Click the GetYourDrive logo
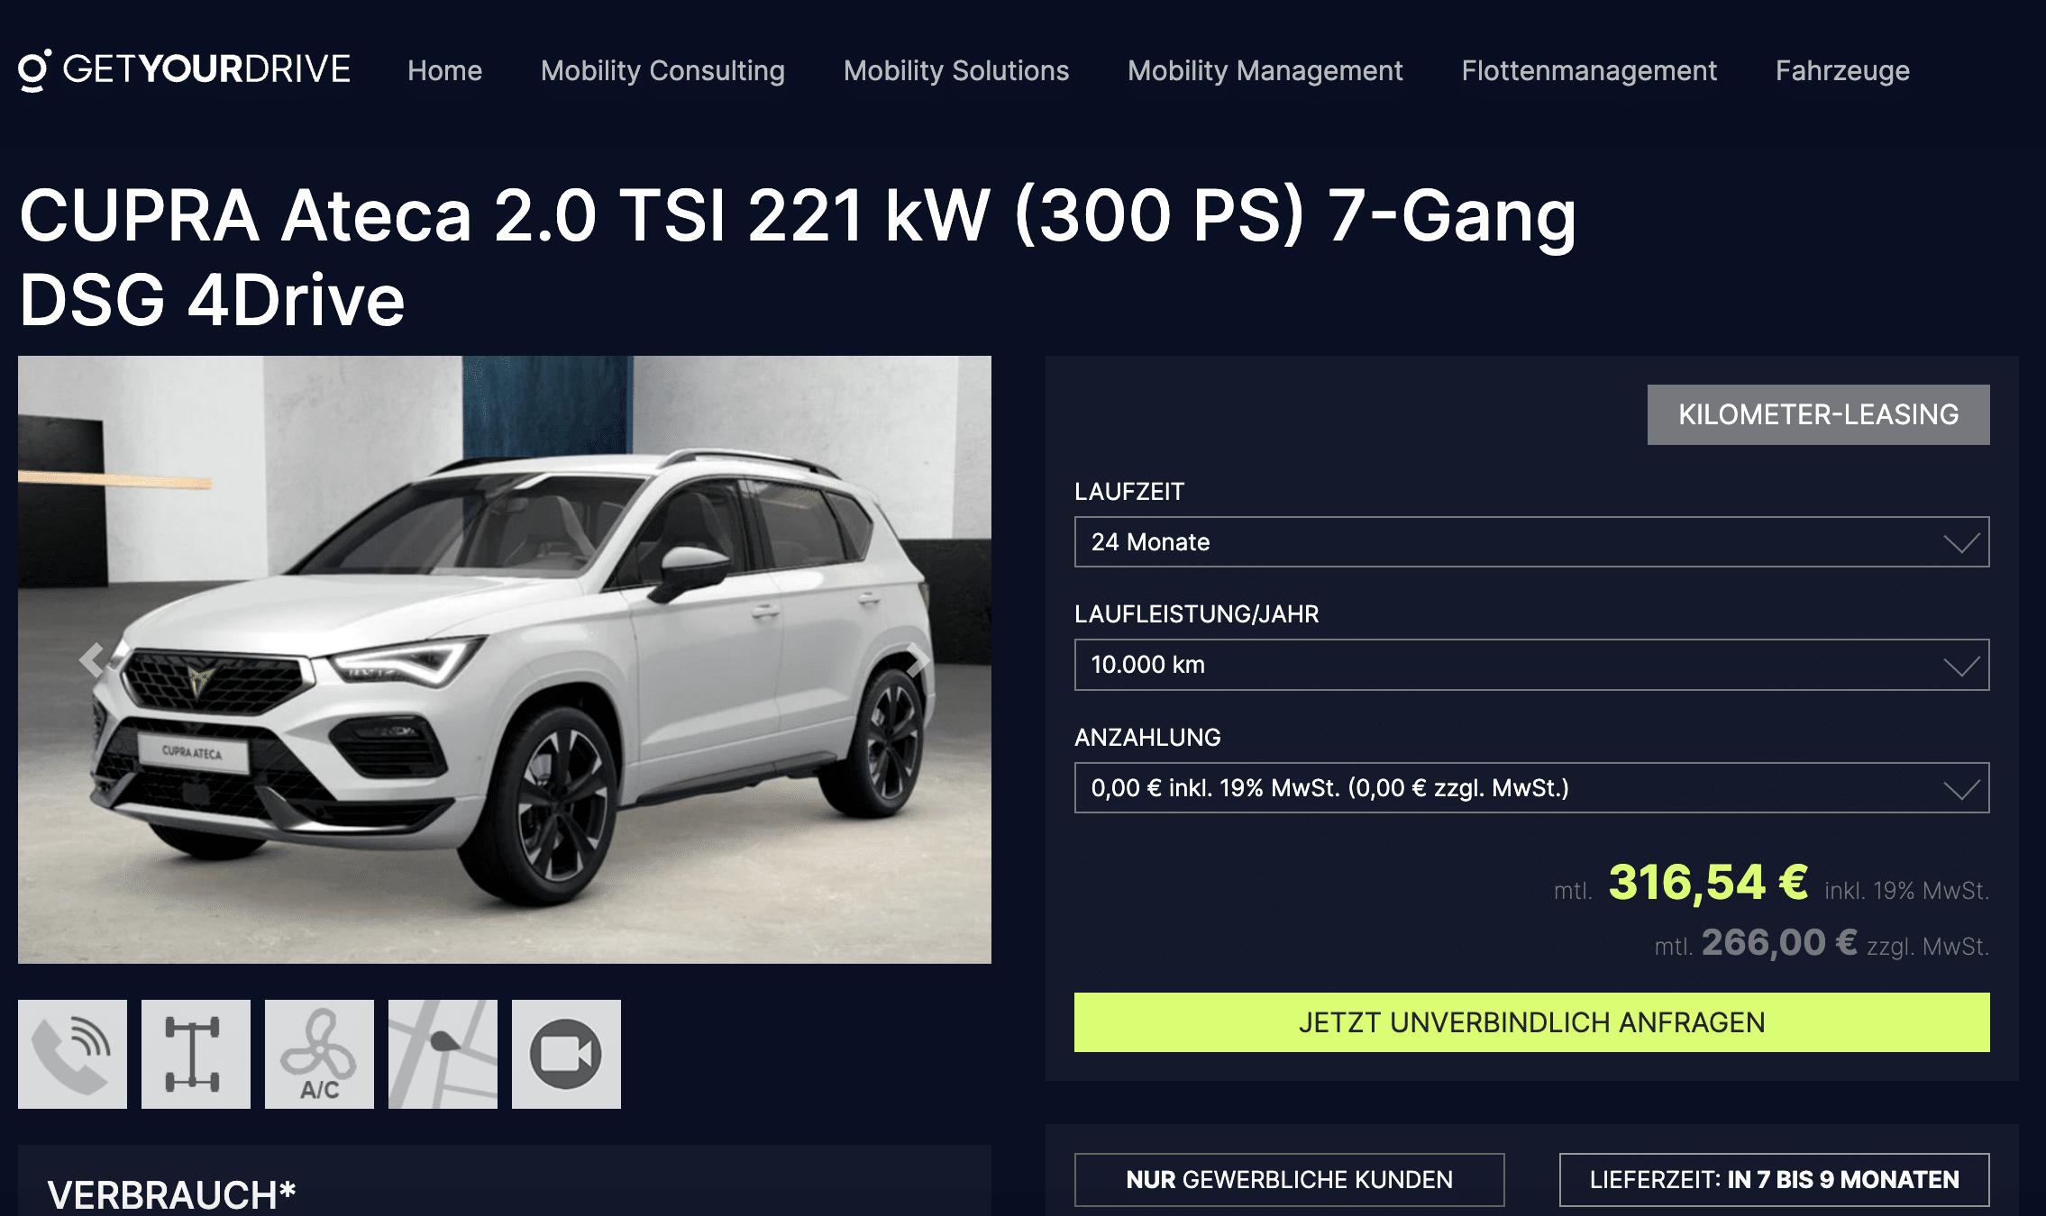The height and width of the screenshot is (1216, 2046). pos(185,69)
